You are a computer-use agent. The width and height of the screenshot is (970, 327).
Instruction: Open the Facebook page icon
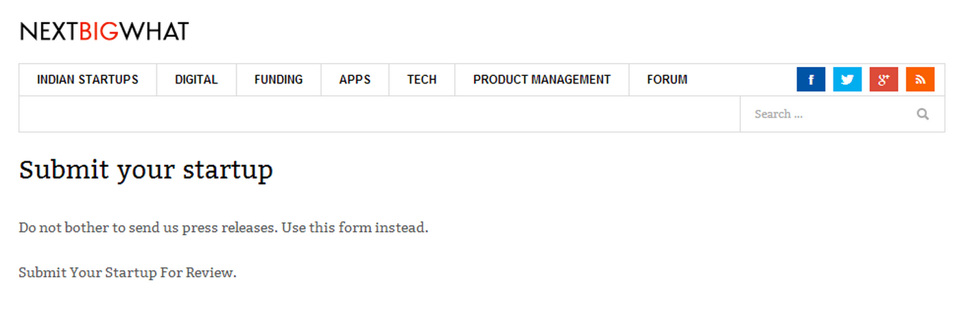click(x=811, y=79)
